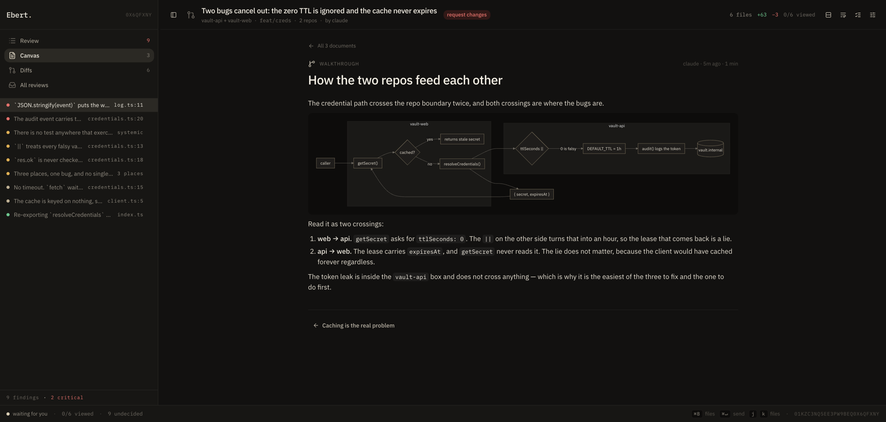The width and height of the screenshot is (886, 422).
Task: Open the 'No timeout. fetch waits' finding
Action: [79, 187]
